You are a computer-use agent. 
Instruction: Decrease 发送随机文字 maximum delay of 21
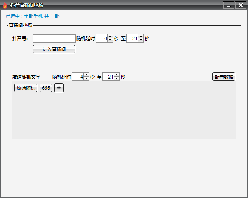[x=117, y=79]
